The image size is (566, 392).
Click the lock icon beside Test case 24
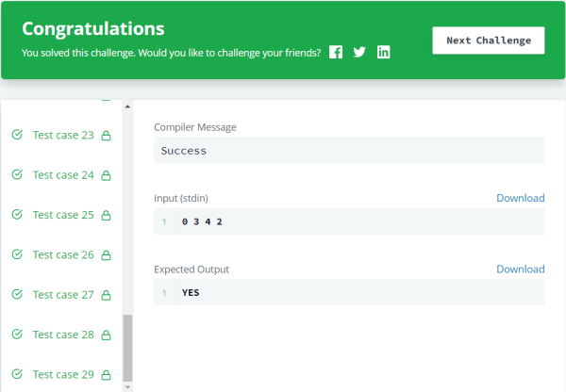coord(106,175)
